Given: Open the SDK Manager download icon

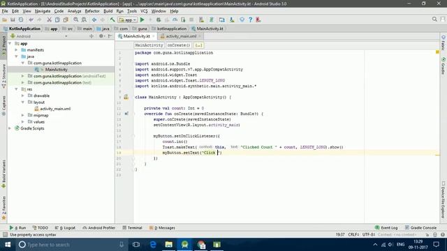Looking at the screenshot, I should tap(232, 20).
